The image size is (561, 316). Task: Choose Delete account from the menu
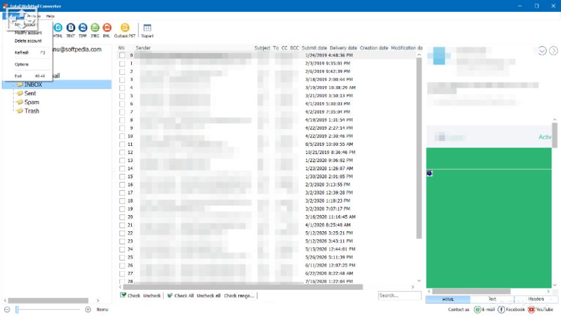28,41
